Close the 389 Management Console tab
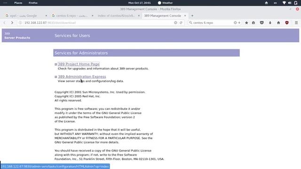 (x=185, y=15)
